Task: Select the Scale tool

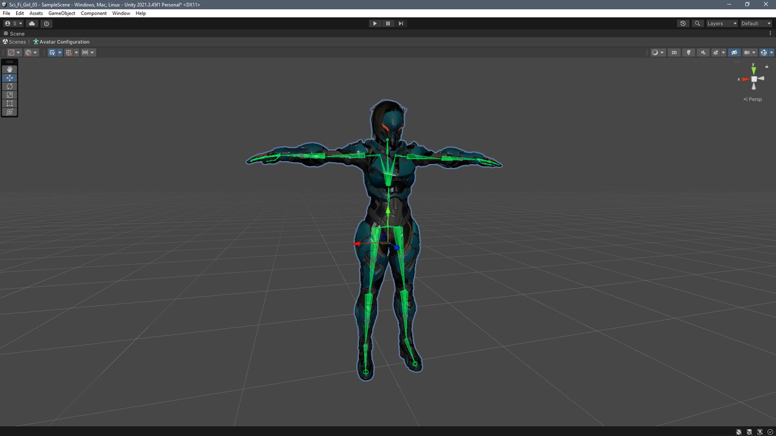Action: [x=10, y=94]
